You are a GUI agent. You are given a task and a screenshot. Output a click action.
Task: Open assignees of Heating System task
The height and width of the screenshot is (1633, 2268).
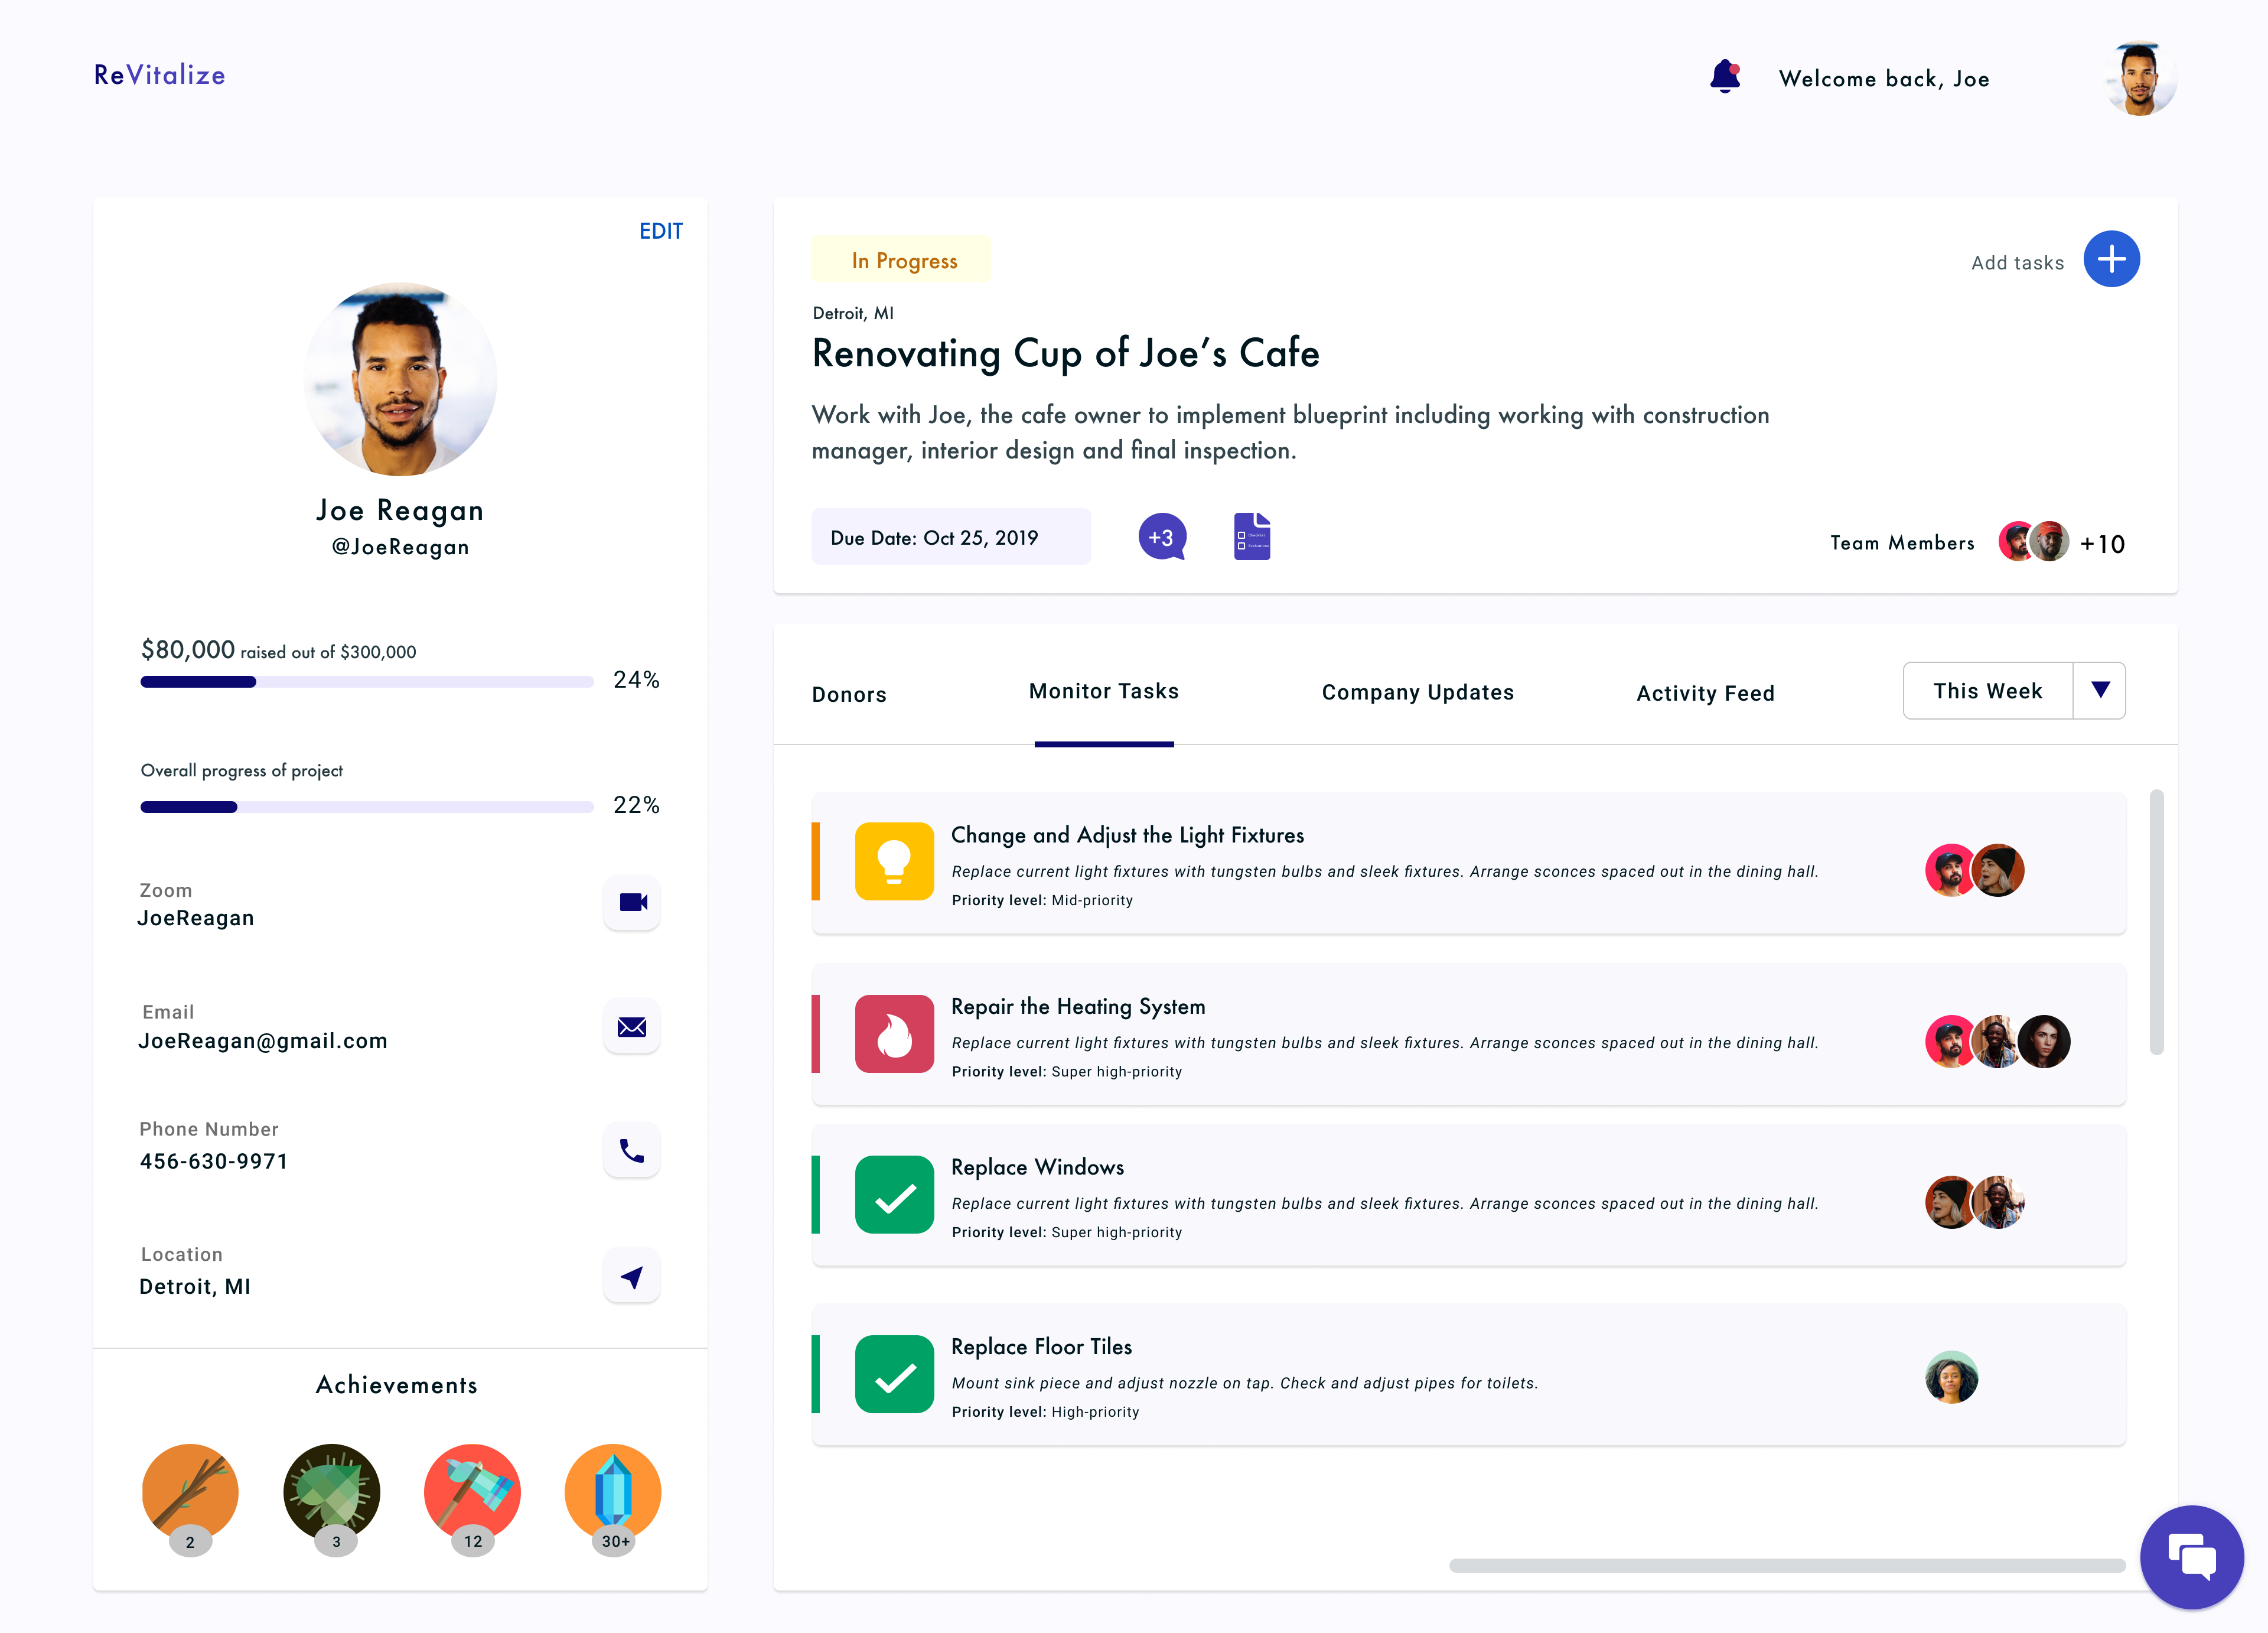pos(1998,1042)
